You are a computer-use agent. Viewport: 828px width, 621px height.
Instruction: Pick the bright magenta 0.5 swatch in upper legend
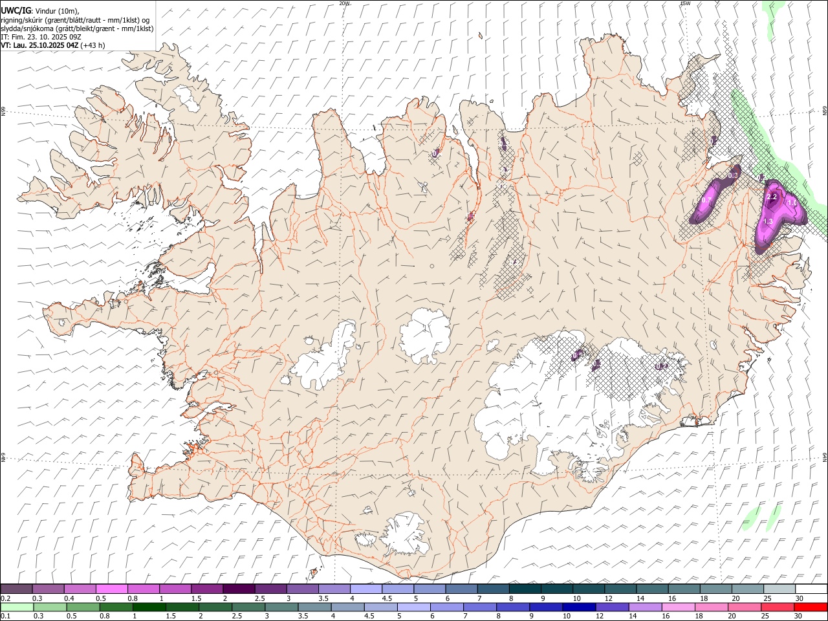coord(111,589)
